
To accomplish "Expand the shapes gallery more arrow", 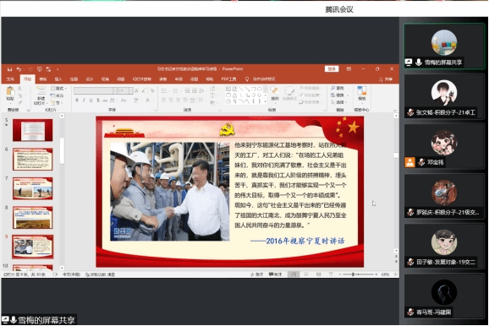I will 266,101.
